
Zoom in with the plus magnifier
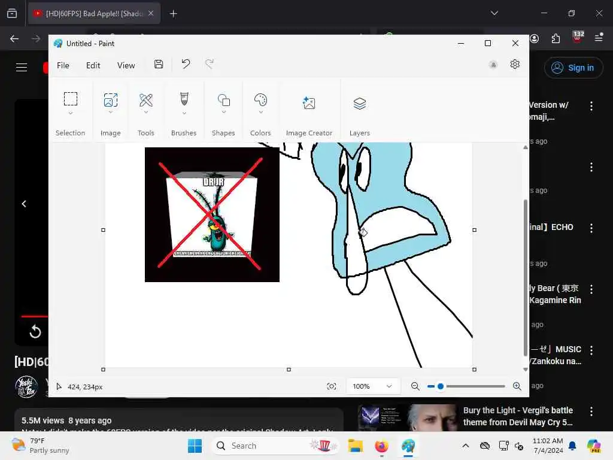pyautogui.click(x=517, y=386)
